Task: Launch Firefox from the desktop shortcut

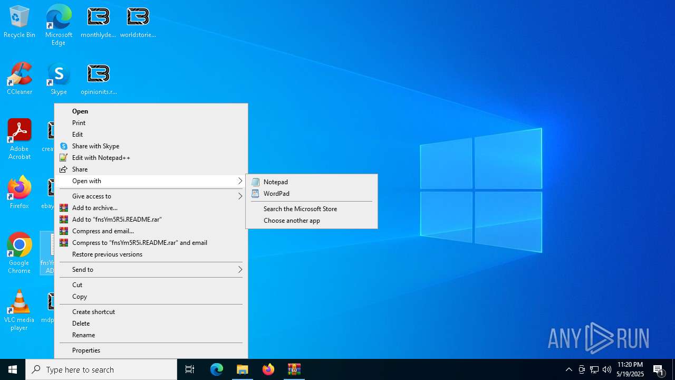Action: pos(20,193)
